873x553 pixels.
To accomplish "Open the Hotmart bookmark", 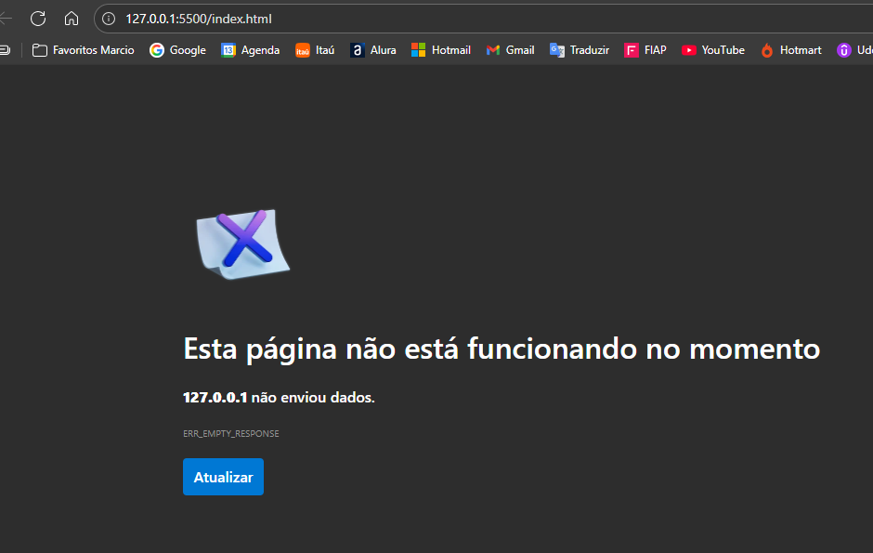I will (790, 50).
